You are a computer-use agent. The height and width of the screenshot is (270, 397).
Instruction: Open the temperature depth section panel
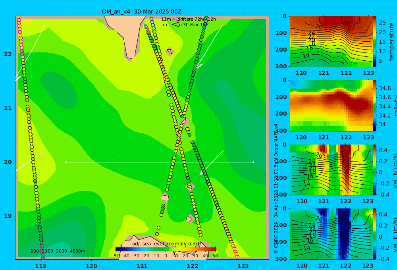click(331, 42)
